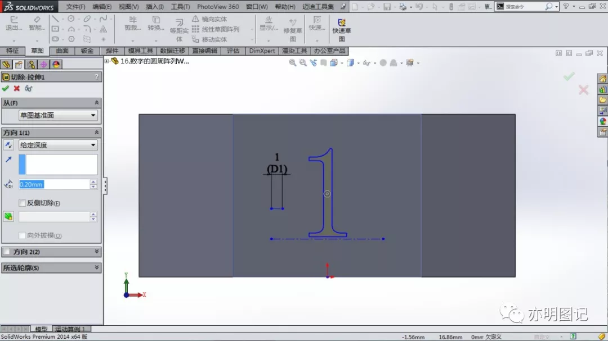
Task: Click the Previous View icon
Action: coord(314,63)
